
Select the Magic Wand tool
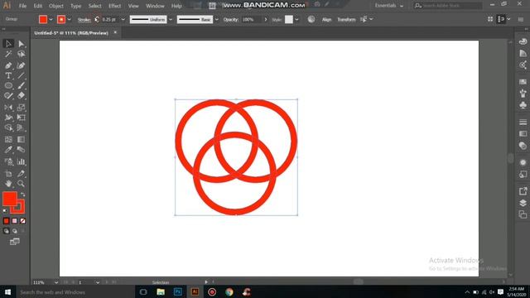pos(8,54)
